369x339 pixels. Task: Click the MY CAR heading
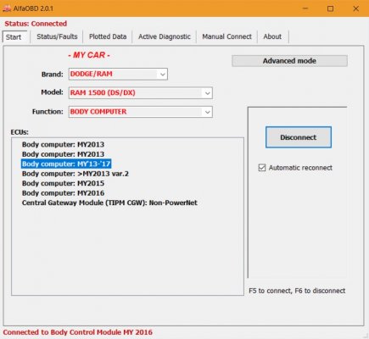[x=89, y=55]
